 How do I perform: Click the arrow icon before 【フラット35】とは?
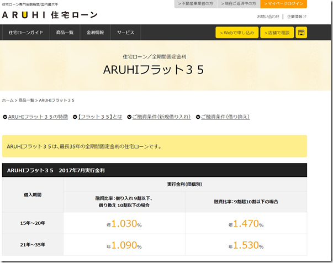(75, 117)
